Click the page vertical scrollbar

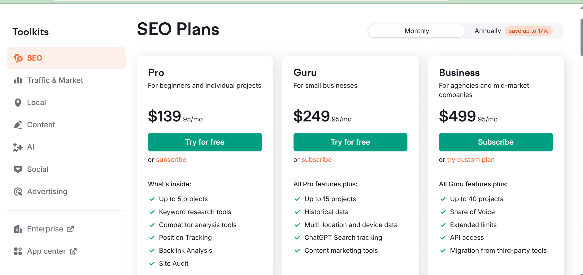(x=581, y=37)
